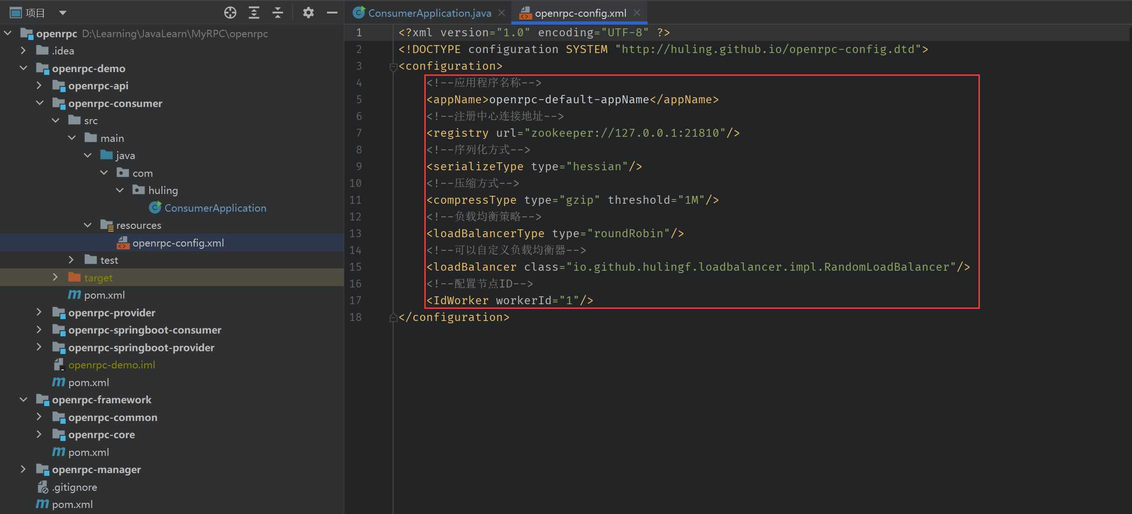This screenshot has width=1132, height=514.
Task: Expand the target folder
Action: [55, 278]
